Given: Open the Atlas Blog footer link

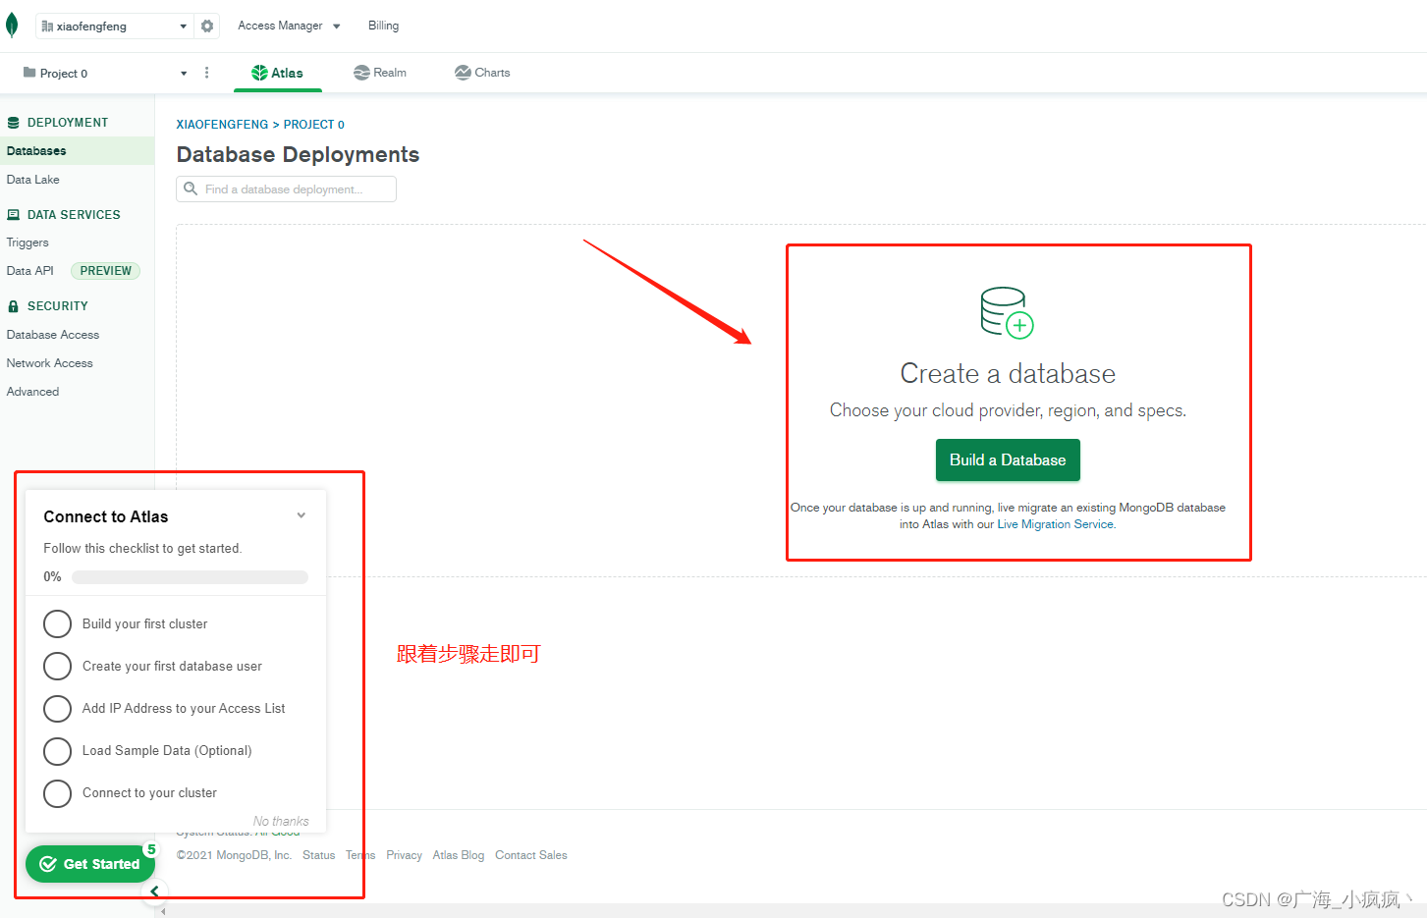Looking at the screenshot, I should pos(459,855).
